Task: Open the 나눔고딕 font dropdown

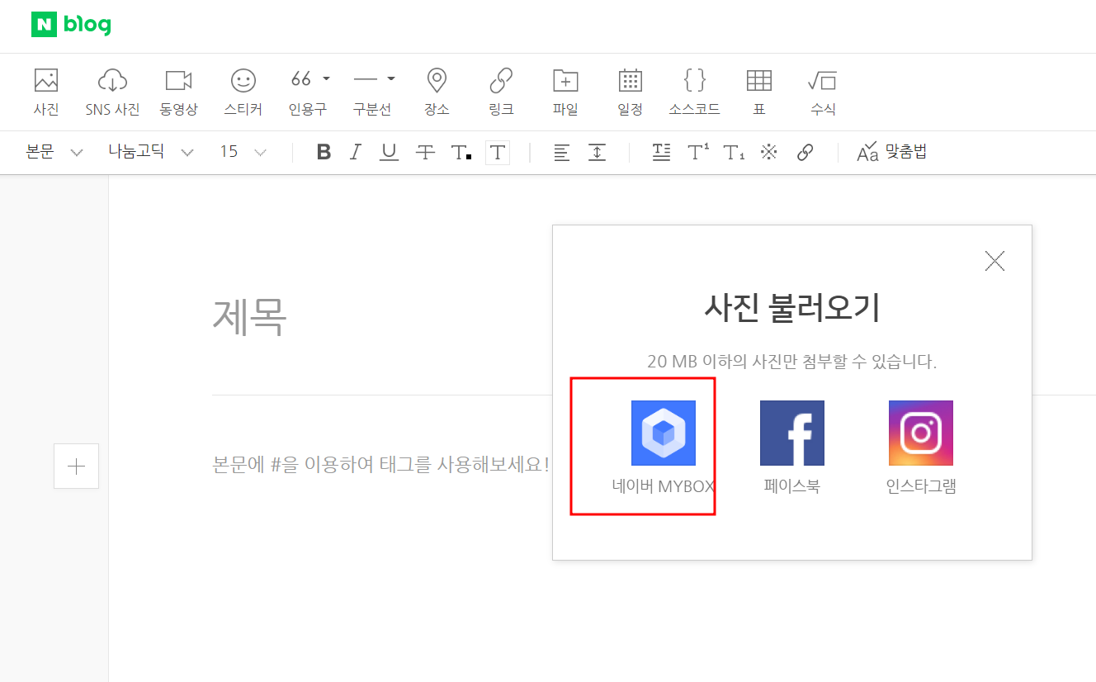Action: [x=151, y=152]
